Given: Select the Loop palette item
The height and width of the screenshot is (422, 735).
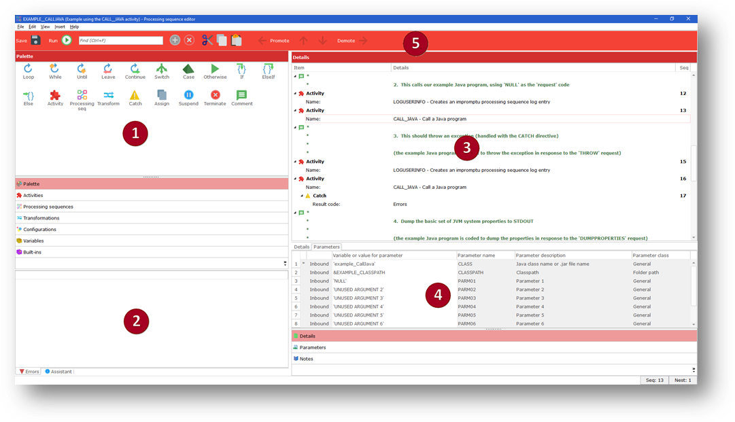Looking at the screenshot, I should pos(28,71).
